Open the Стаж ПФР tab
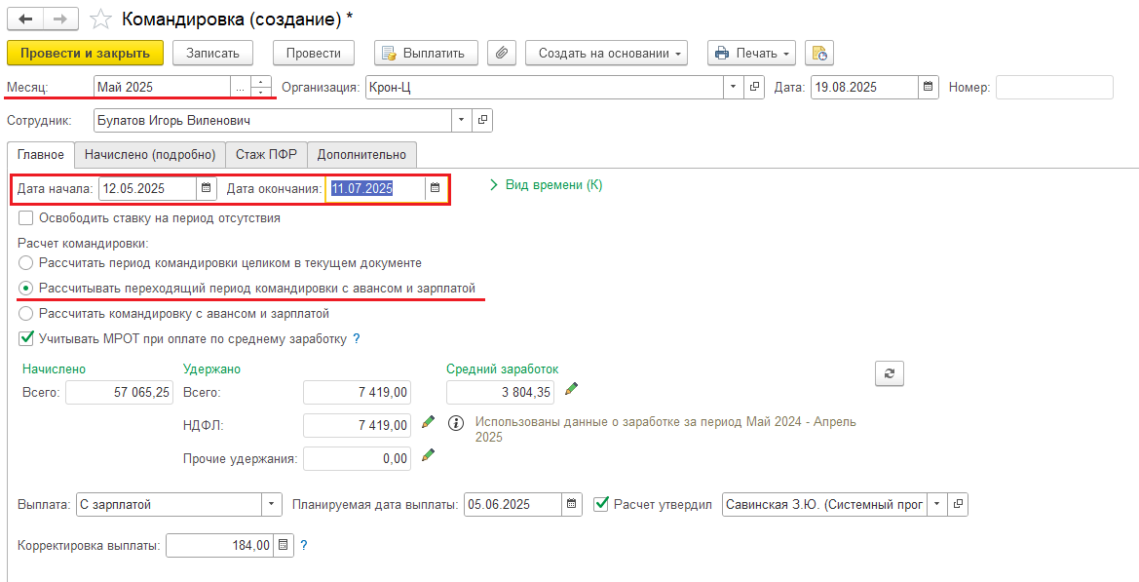The width and height of the screenshot is (1139, 582). point(266,155)
